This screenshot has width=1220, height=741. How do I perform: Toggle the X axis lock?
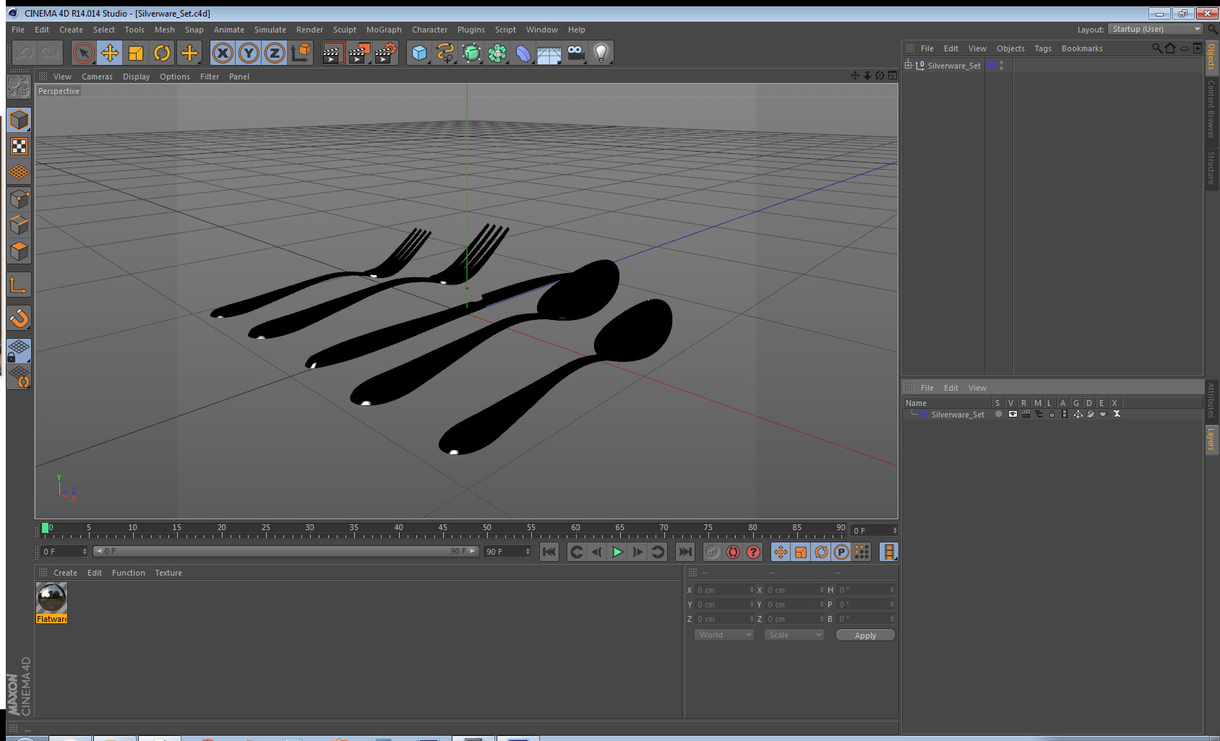tap(223, 53)
